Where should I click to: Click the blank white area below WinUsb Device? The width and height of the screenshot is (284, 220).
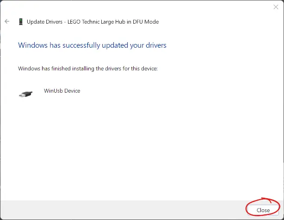139,148
